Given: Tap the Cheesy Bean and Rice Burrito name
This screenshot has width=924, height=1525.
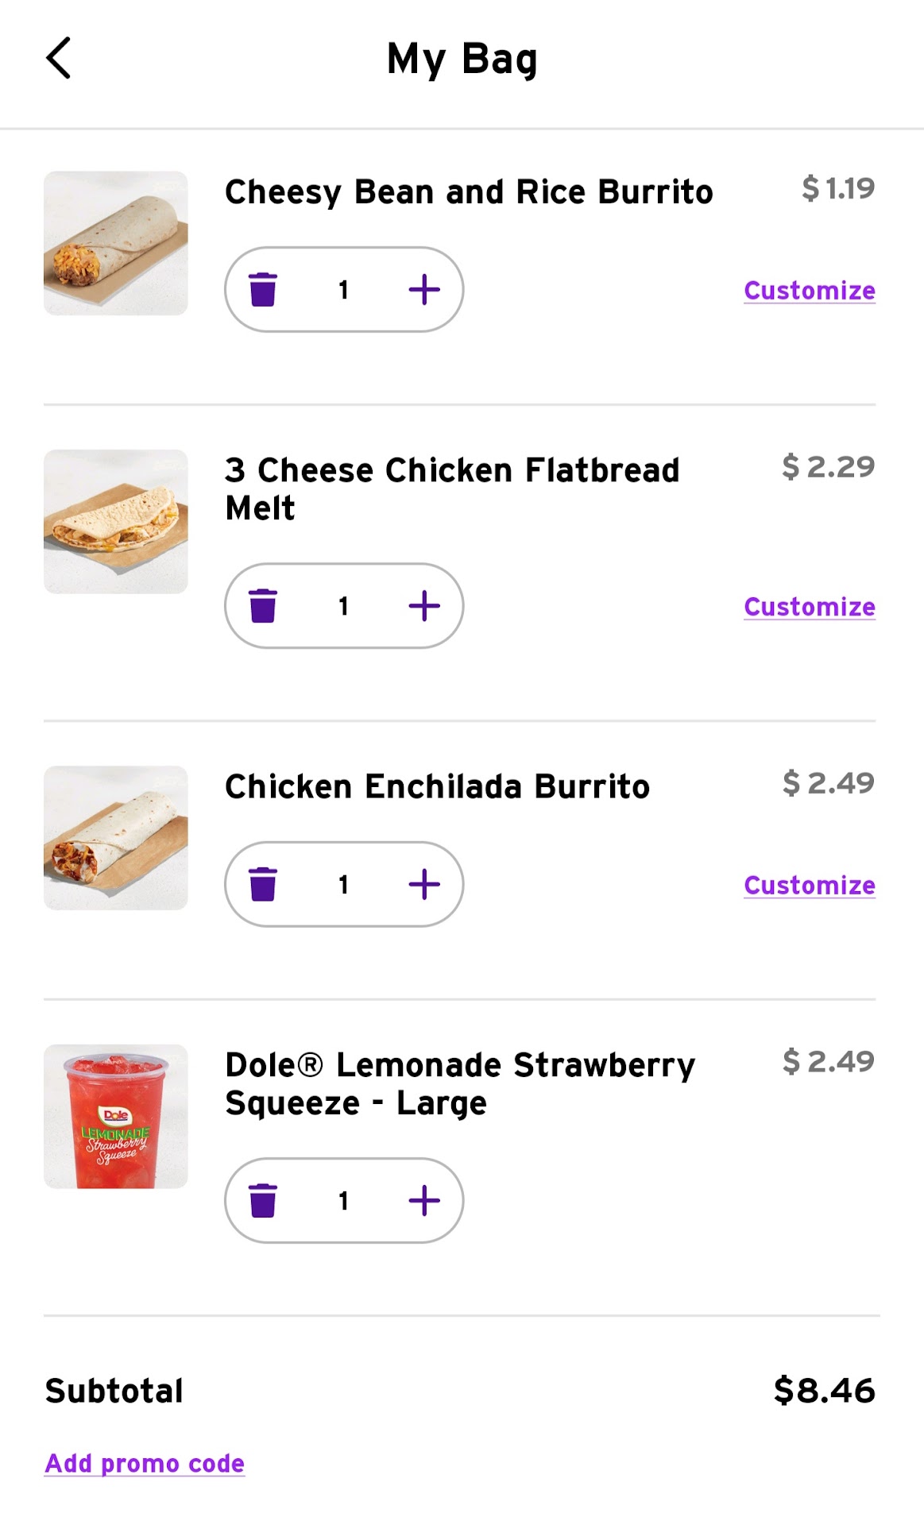Looking at the screenshot, I should 469,192.
